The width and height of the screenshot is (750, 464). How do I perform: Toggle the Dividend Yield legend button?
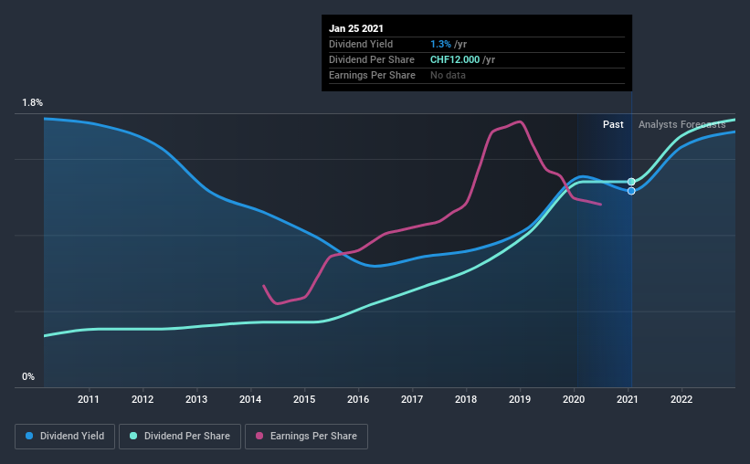point(65,437)
